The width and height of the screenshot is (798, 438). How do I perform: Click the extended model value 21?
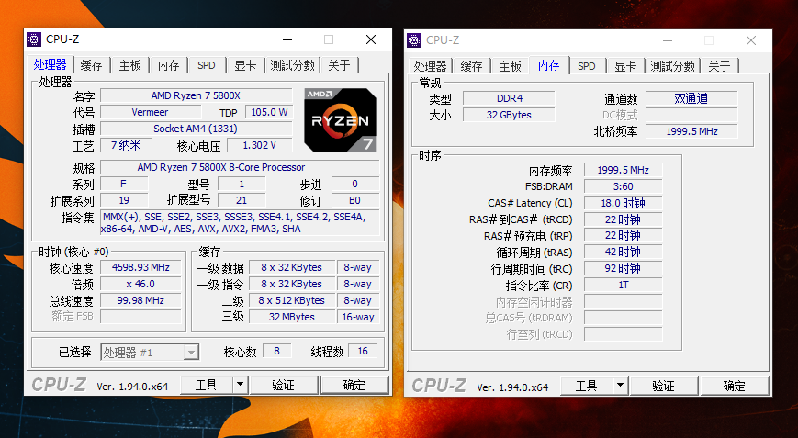pyautogui.click(x=242, y=200)
